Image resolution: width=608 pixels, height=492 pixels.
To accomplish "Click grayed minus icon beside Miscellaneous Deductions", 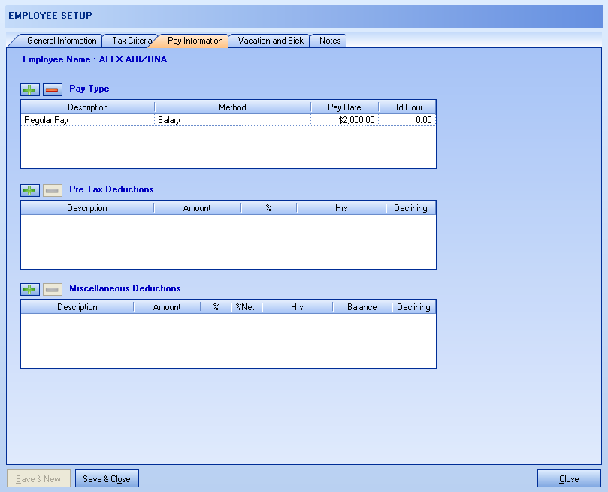I will pos(53,289).
